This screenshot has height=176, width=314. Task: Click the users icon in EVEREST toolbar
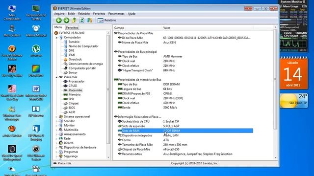pyautogui.click(x=89, y=20)
